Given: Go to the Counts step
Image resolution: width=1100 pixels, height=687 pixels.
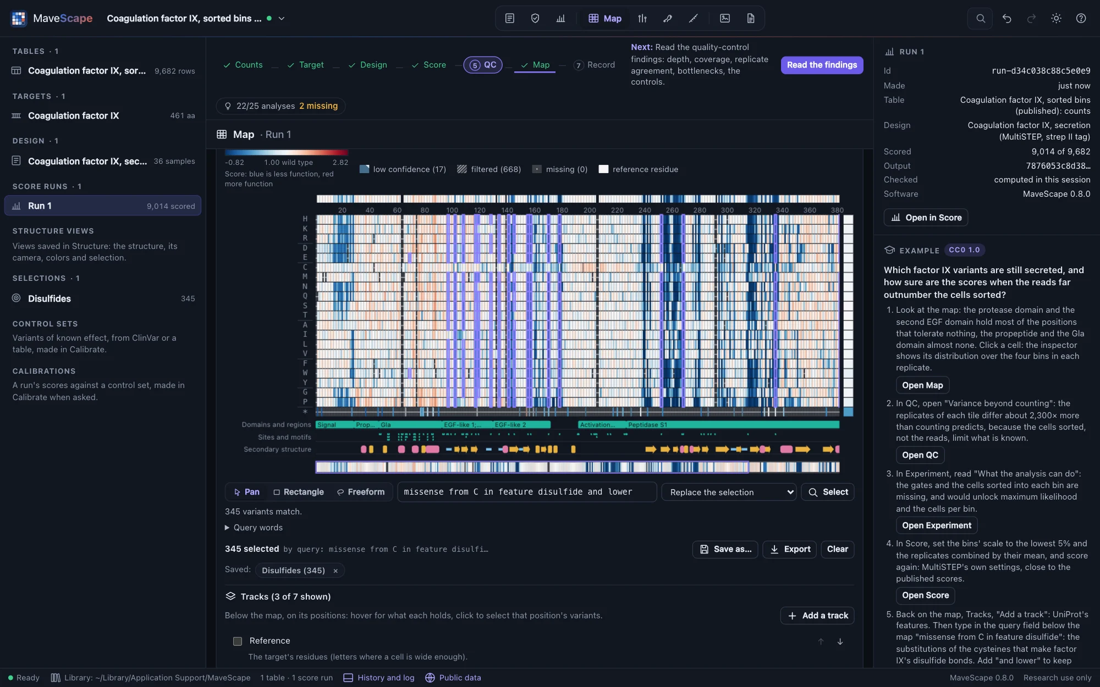Looking at the screenshot, I should (x=243, y=65).
